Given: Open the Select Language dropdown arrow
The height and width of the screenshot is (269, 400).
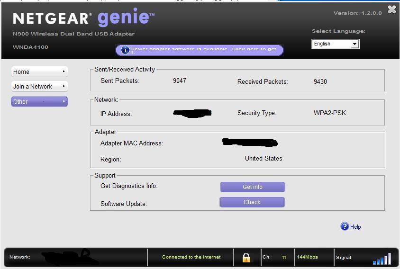Looking at the screenshot, I should tap(354, 44).
